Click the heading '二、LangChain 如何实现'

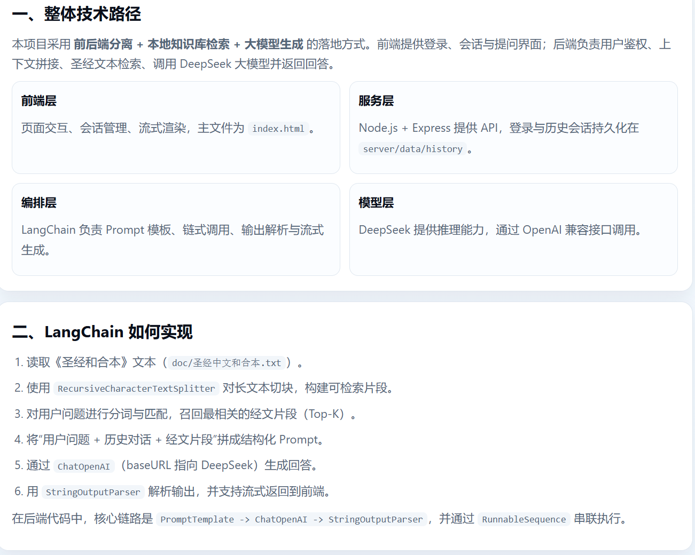[x=102, y=332]
